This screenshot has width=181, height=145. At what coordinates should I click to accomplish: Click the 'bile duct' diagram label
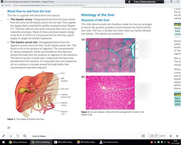pyautogui.click(x=65, y=89)
